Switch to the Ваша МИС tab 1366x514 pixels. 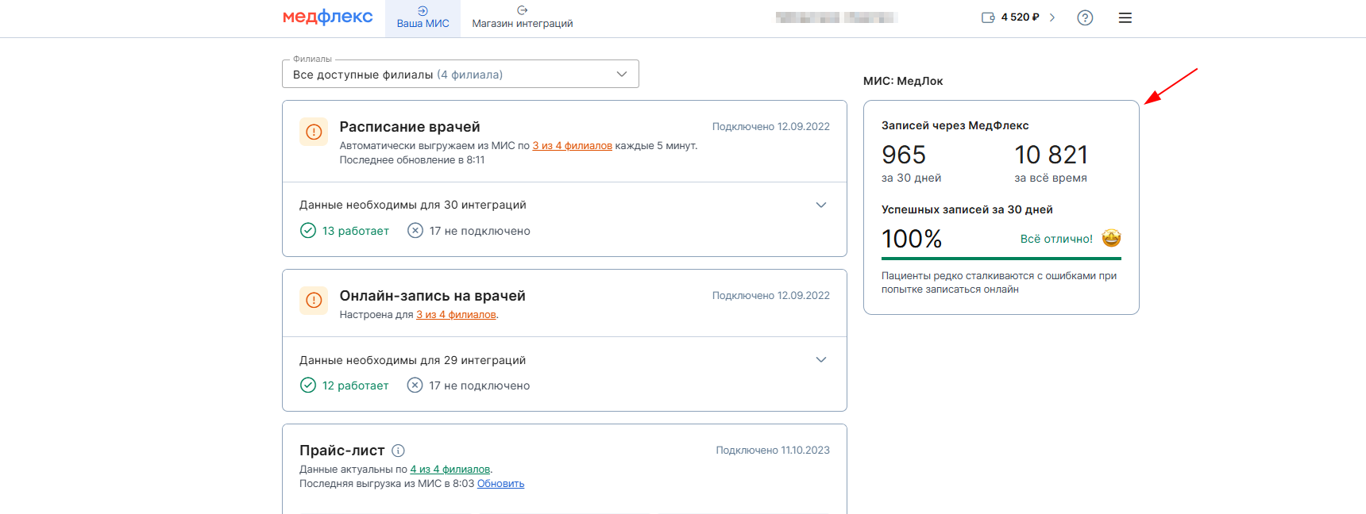tap(423, 17)
